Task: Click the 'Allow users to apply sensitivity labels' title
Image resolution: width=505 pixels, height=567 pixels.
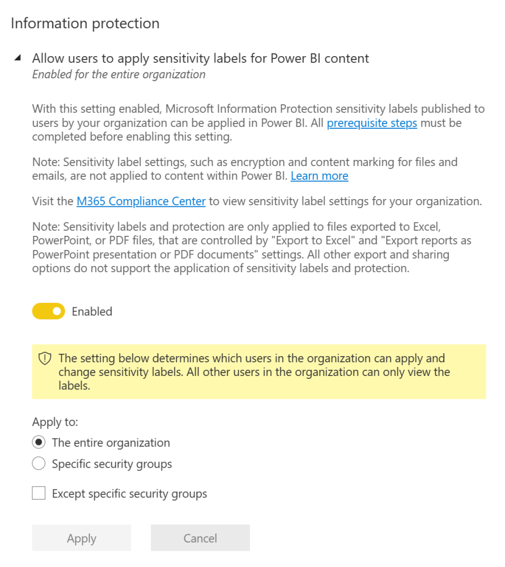Action: pos(200,58)
